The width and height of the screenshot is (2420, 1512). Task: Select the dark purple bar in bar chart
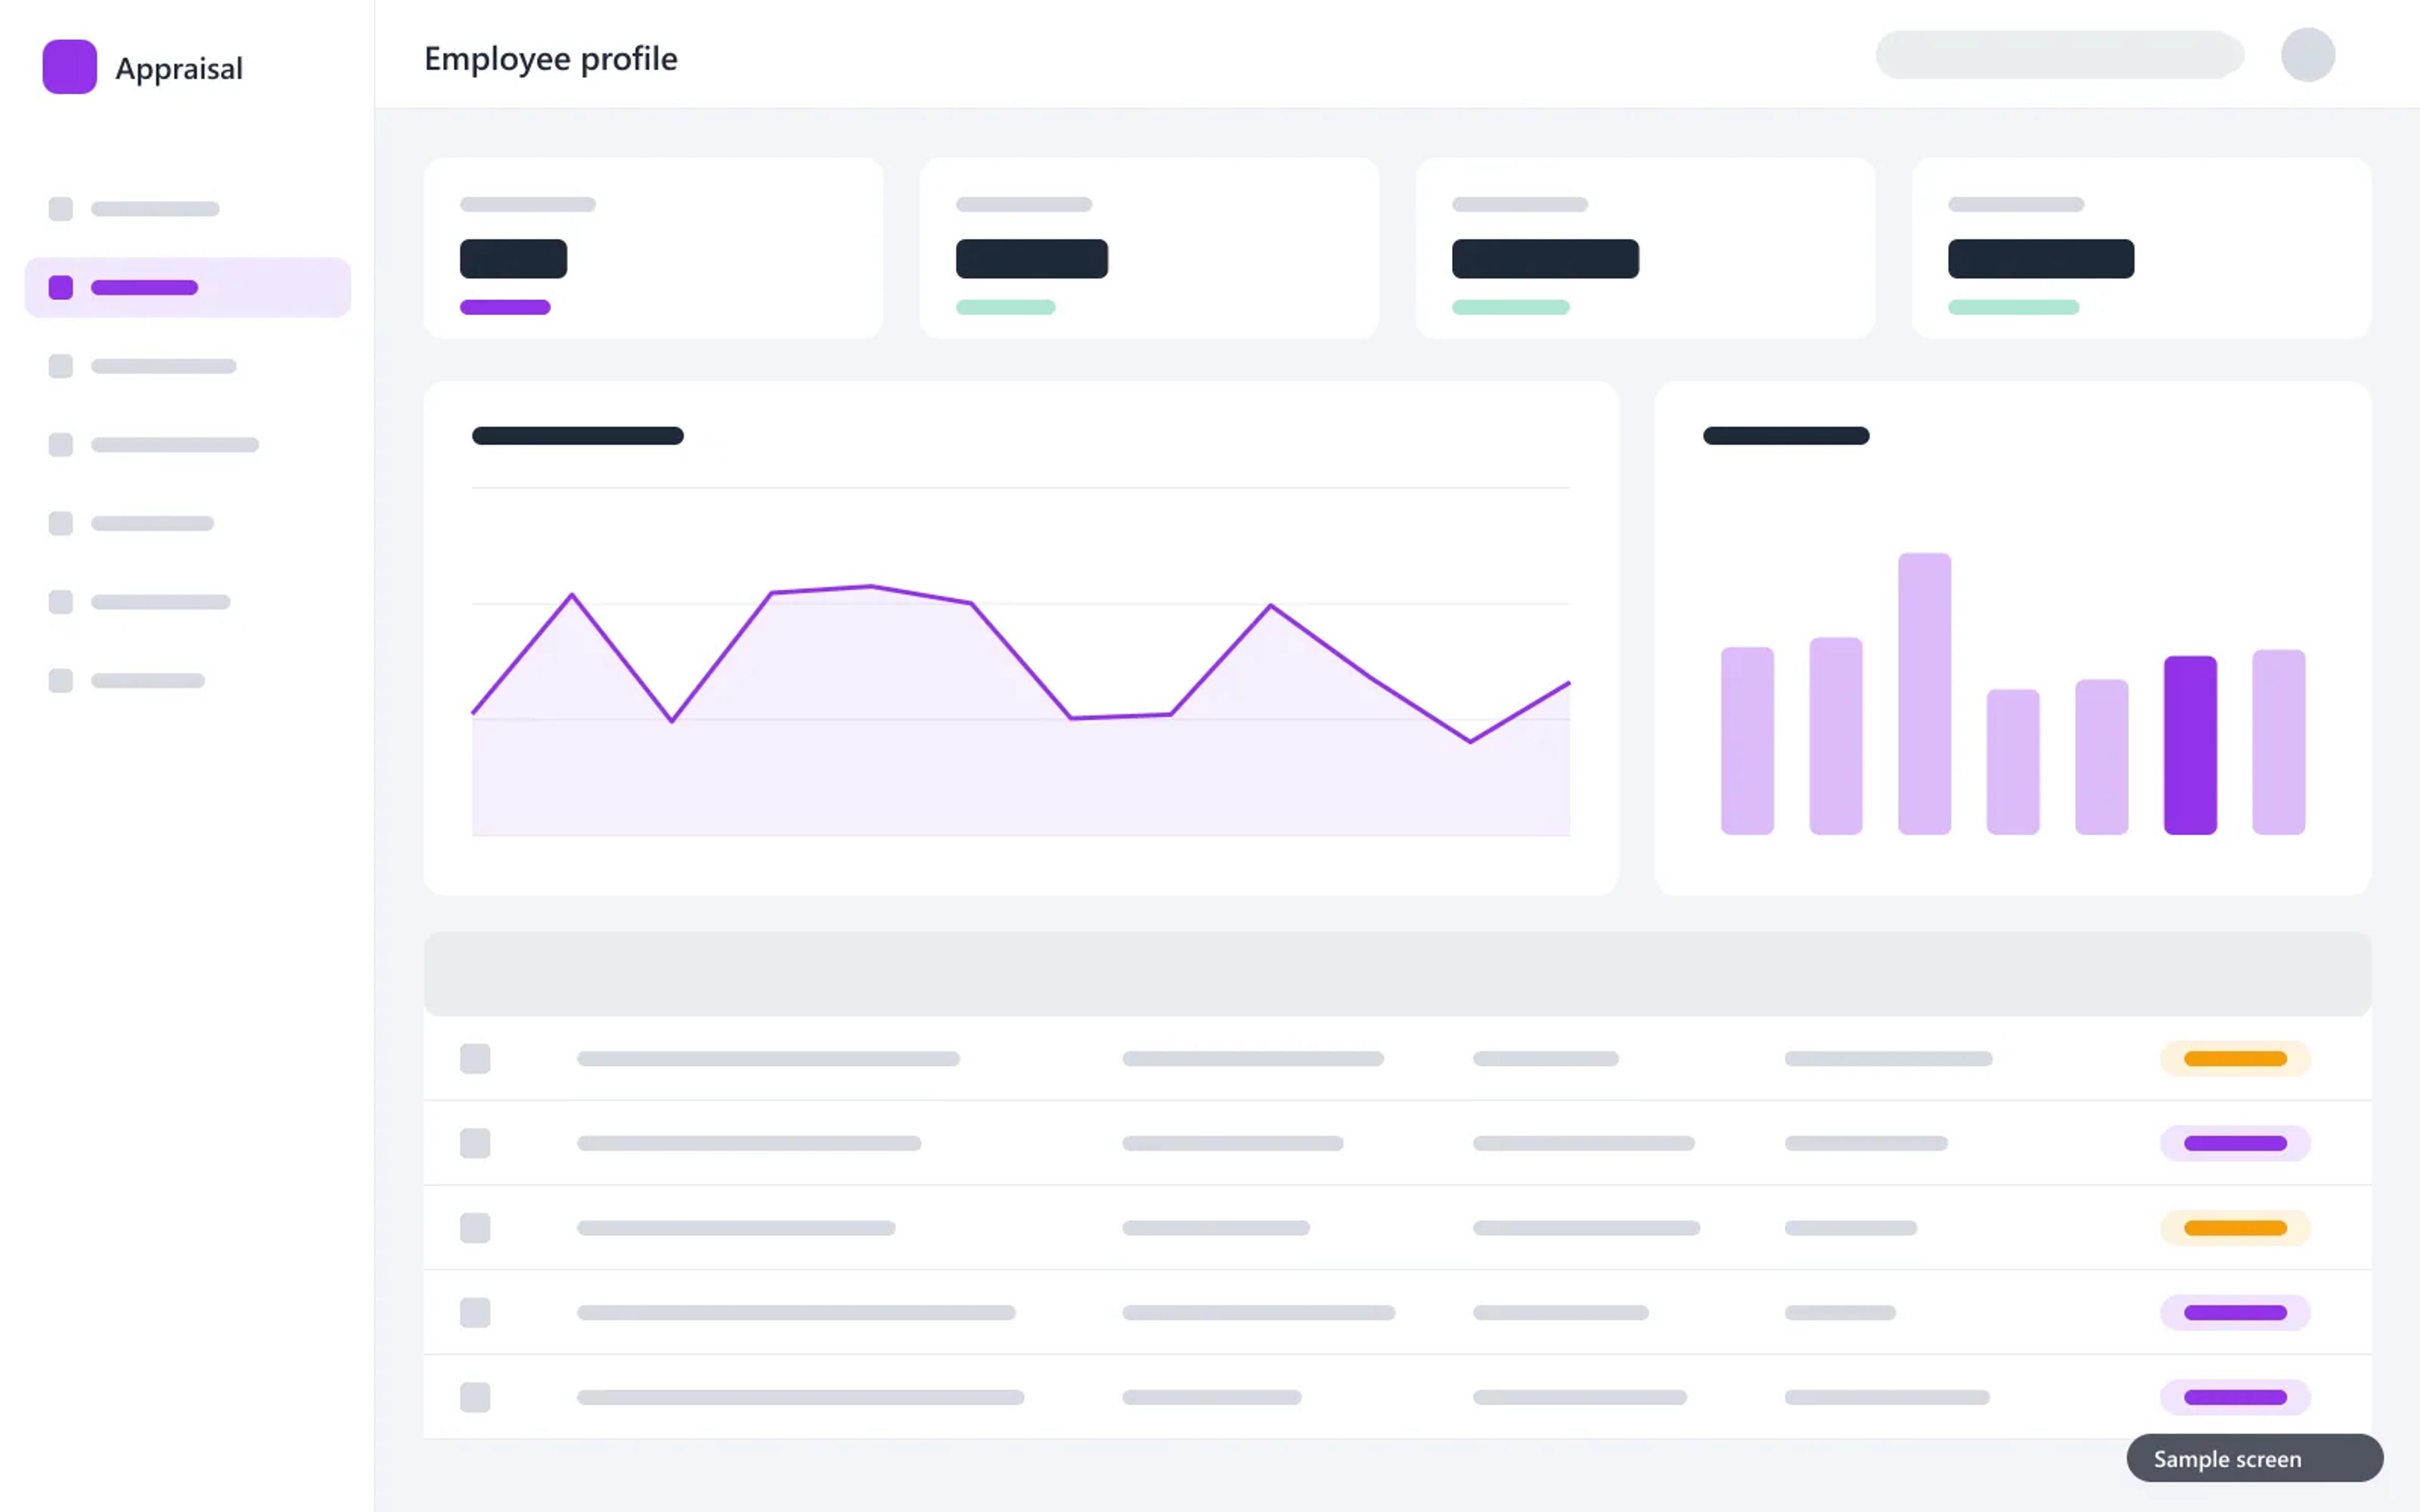pyautogui.click(x=2190, y=745)
